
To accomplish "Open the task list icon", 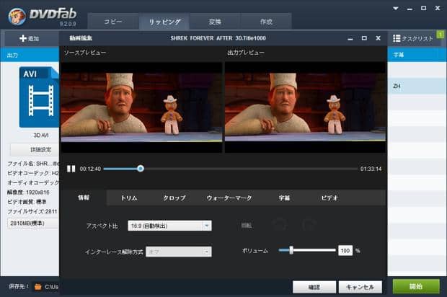I will click(x=397, y=38).
